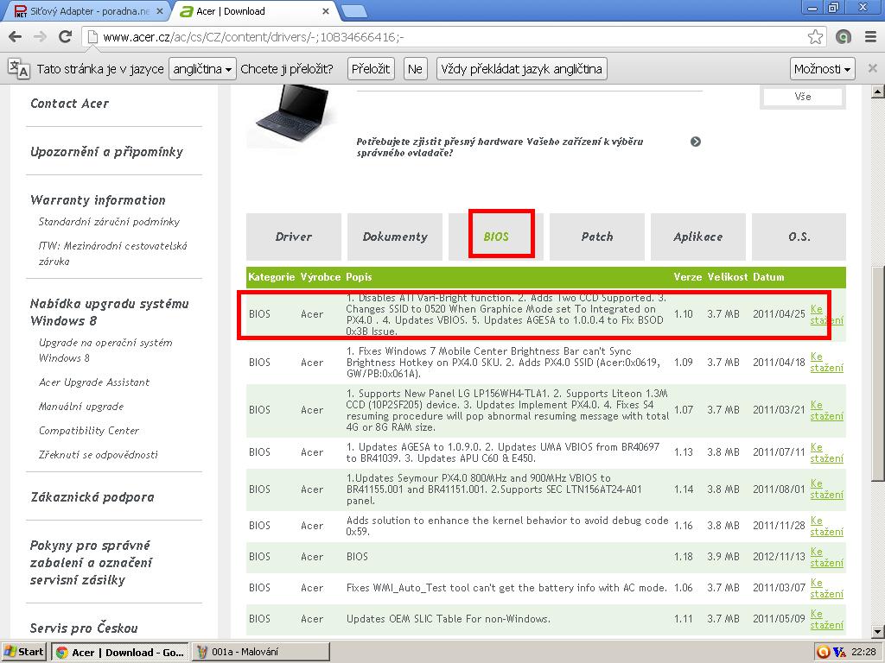Click the orange G tray icon
Viewport: 885px width, 663px height.
pos(824,653)
